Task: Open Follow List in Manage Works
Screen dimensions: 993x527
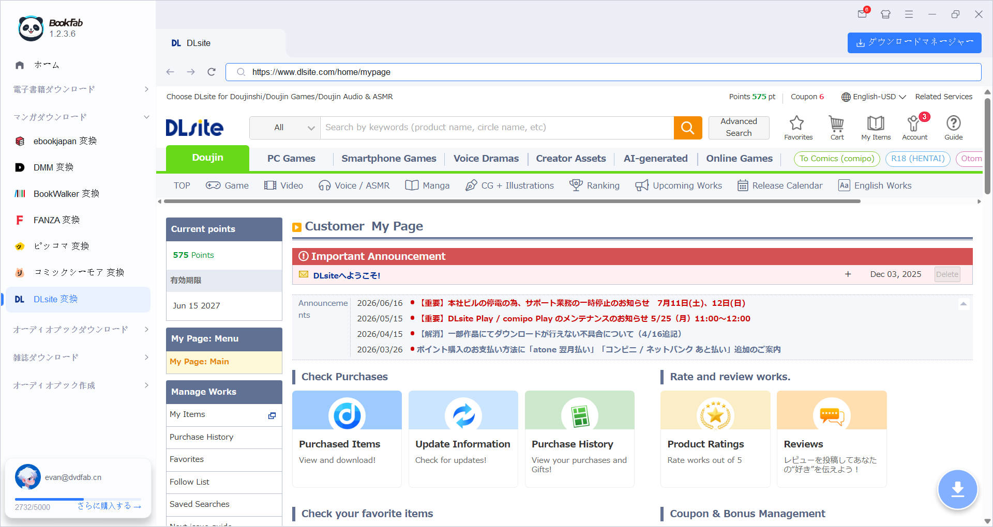Action: coord(224,482)
